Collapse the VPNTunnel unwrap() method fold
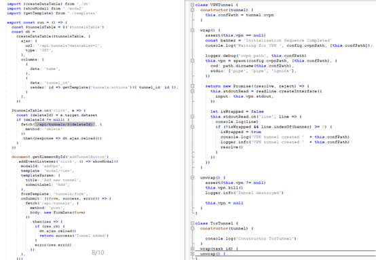The height and width of the screenshot is (260, 376). click(x=192, y=177)
